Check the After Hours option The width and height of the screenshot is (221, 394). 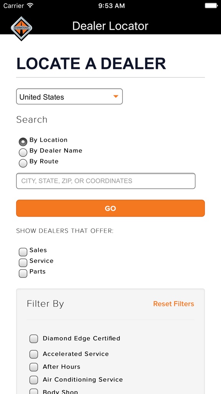click(x=33, y=367)
